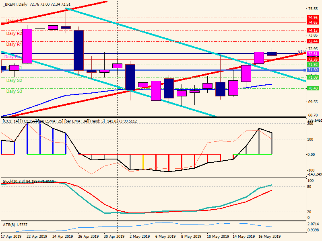Click the last dark blue candlestick

(x=272, y=53)
